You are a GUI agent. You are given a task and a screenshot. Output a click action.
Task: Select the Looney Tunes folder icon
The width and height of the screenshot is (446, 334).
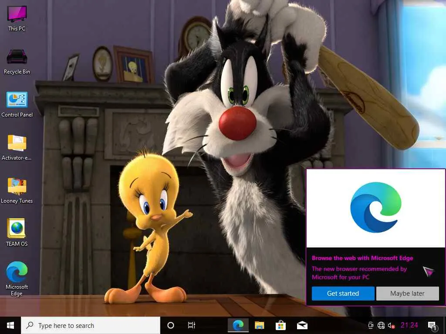[17, 190]
